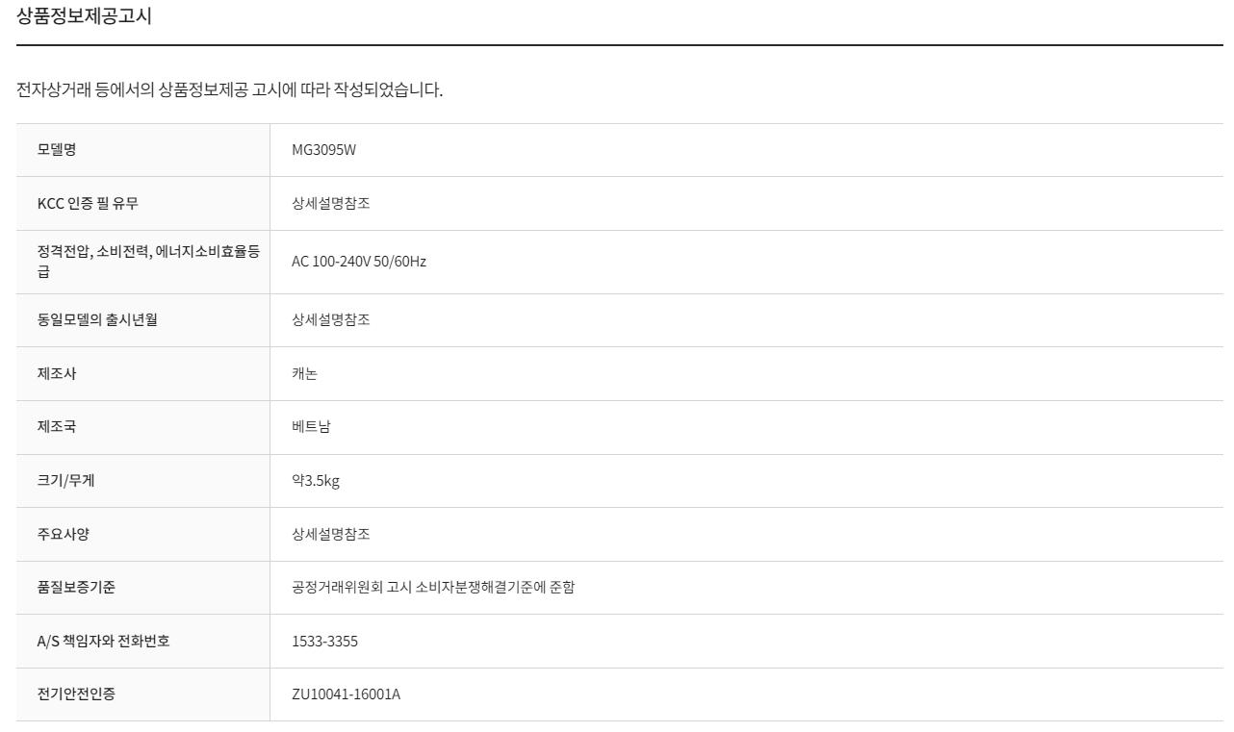Click the A/S phone number 1533-3355

pos(324,641)
